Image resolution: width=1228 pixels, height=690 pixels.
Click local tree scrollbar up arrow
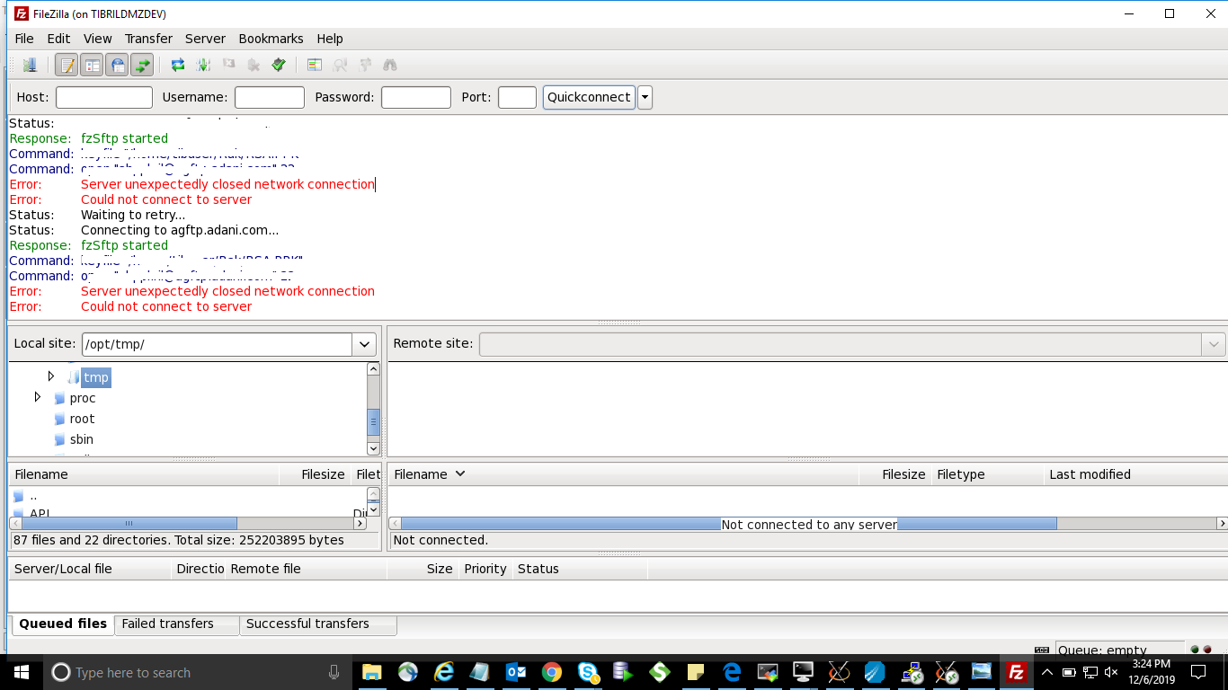click(x=373, y=368)
